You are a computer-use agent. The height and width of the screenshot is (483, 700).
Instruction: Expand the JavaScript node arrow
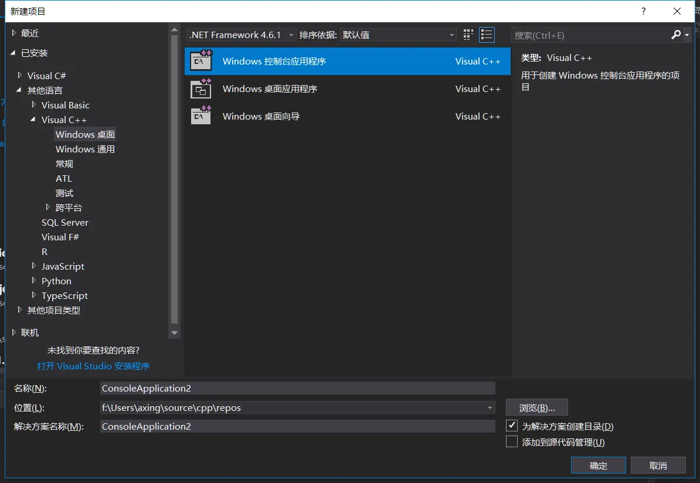pyautogui.click(x=34, y=266)
